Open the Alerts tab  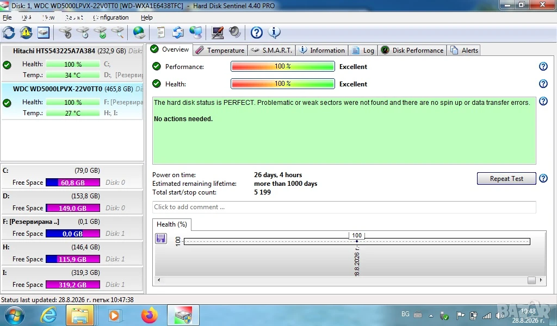465,51
